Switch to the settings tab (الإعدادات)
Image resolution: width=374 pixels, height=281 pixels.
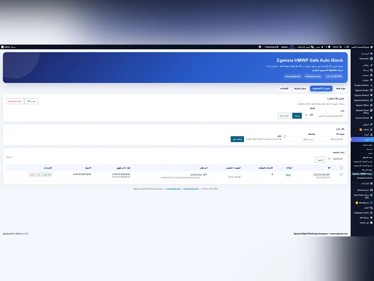(284, 88)
